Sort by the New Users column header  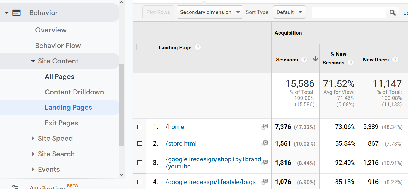376,60
